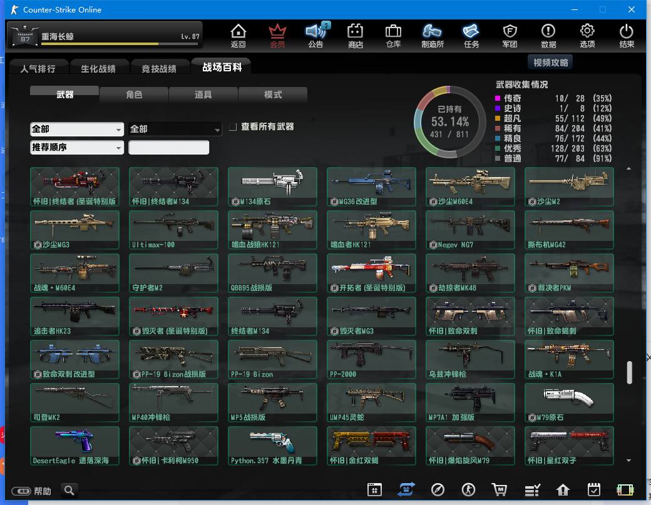
Task: Select the MP40冲锋枪 weapon card
Action: pos(173,402)
